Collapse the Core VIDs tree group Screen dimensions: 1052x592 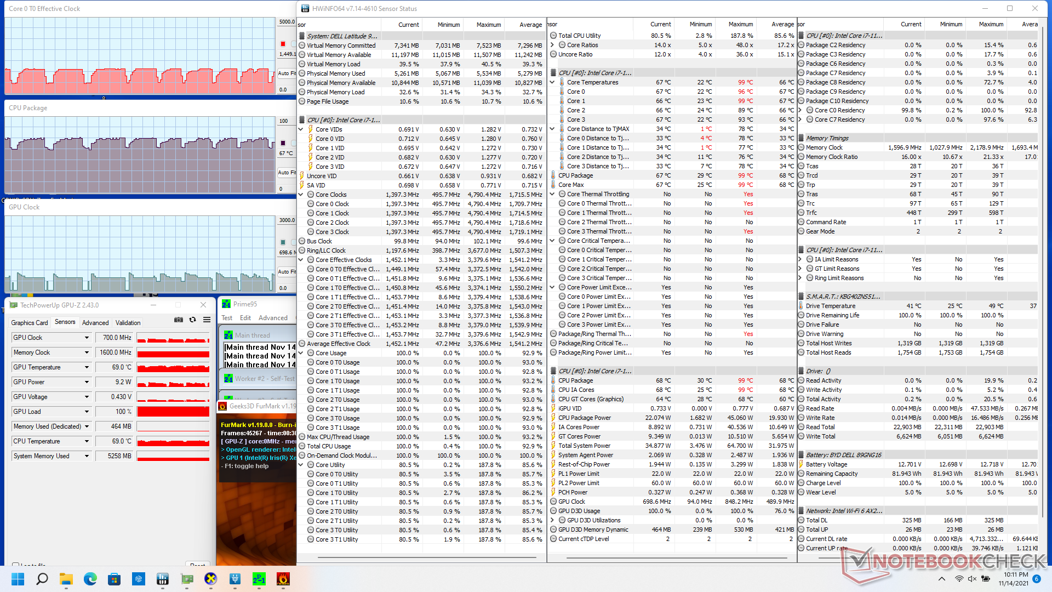pos(301,129)
